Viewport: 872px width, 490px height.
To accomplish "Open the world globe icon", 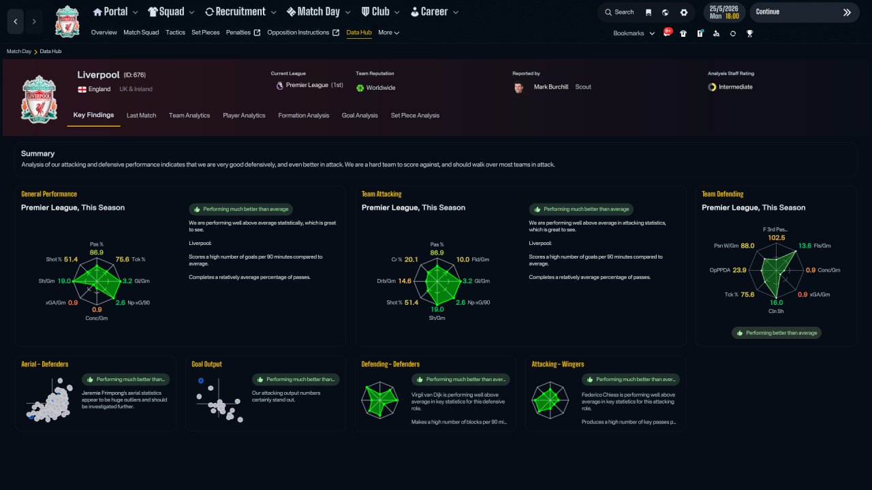I will (x=665, y=12).
